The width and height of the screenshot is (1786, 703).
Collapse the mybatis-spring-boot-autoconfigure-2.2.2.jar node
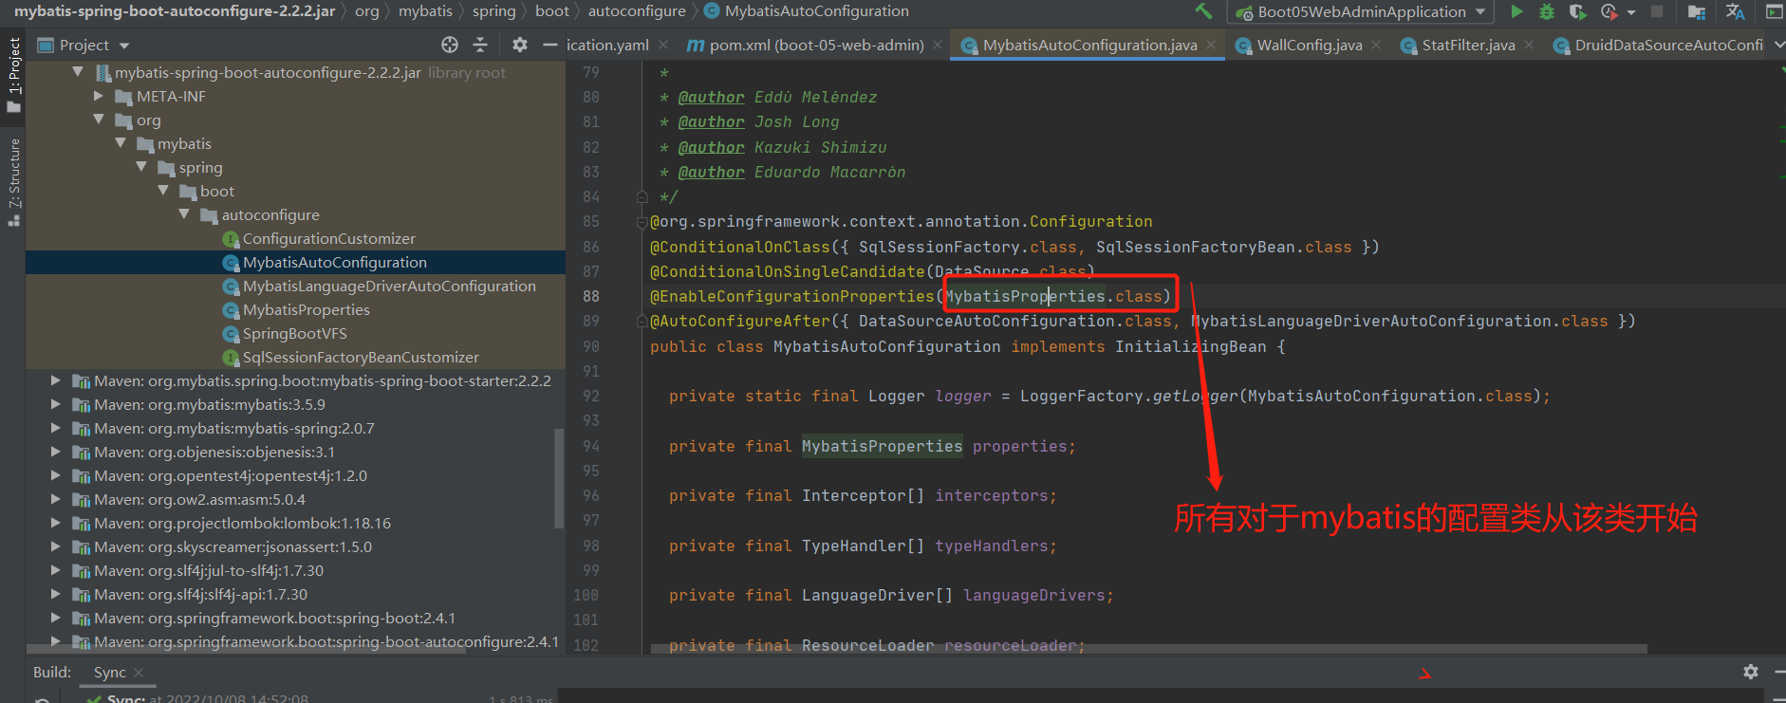click(78, 72)
